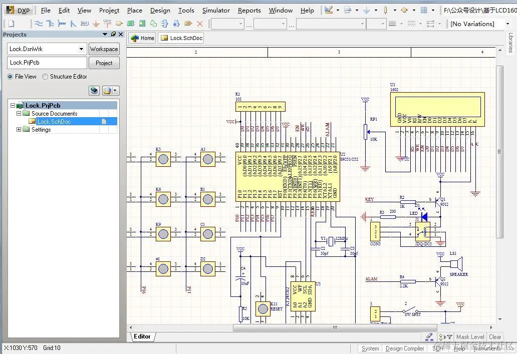This screenshot has height=354, width=517.
Task: Switch to the Home tab
Action: tap(142, 38)
